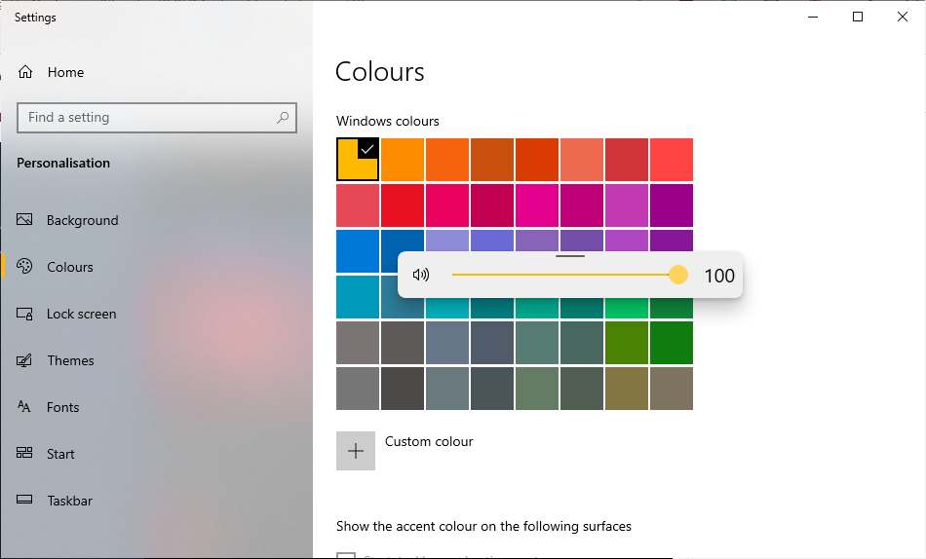Choose the sage green swatch in bottom row

pos(537,389)
